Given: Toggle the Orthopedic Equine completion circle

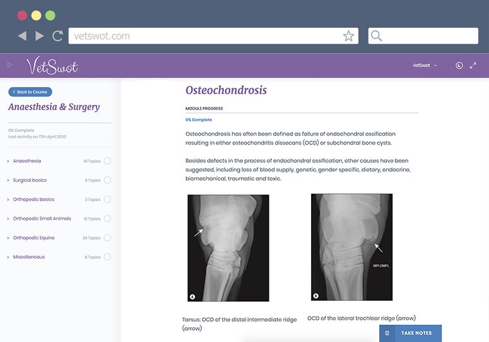Looking at the screenshot, I should (107, 238).
